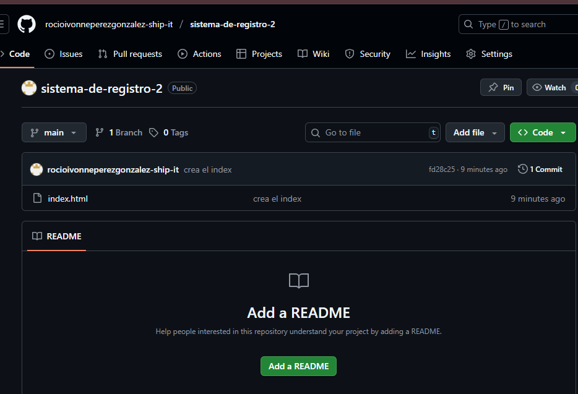Switch to the Wiki tab
Viewport: 578px width, 394px height.
point(313,54)
